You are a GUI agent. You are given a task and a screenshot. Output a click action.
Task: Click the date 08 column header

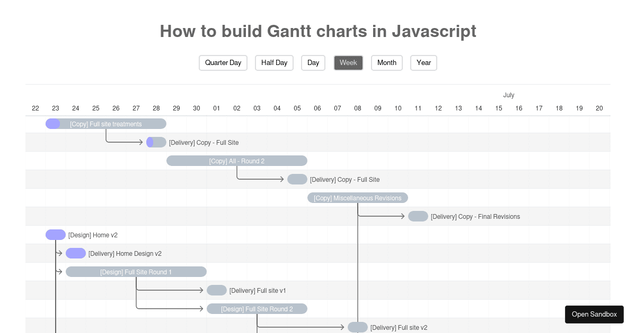click(358, 108)
